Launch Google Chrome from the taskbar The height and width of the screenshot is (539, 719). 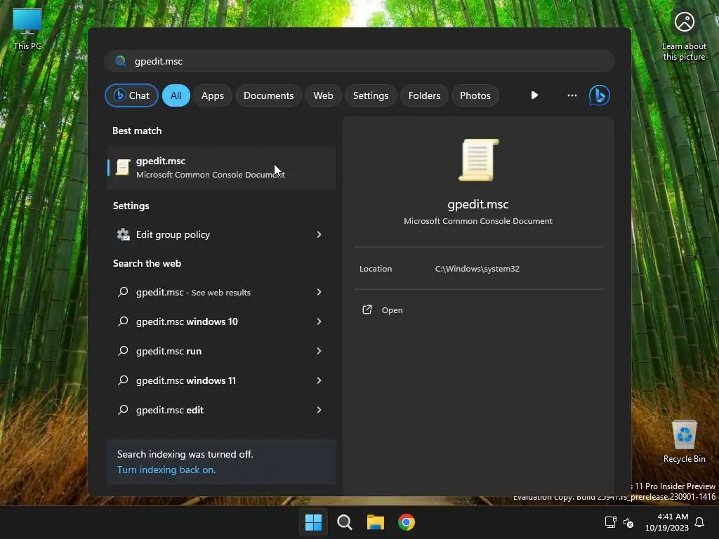point(407,522)
